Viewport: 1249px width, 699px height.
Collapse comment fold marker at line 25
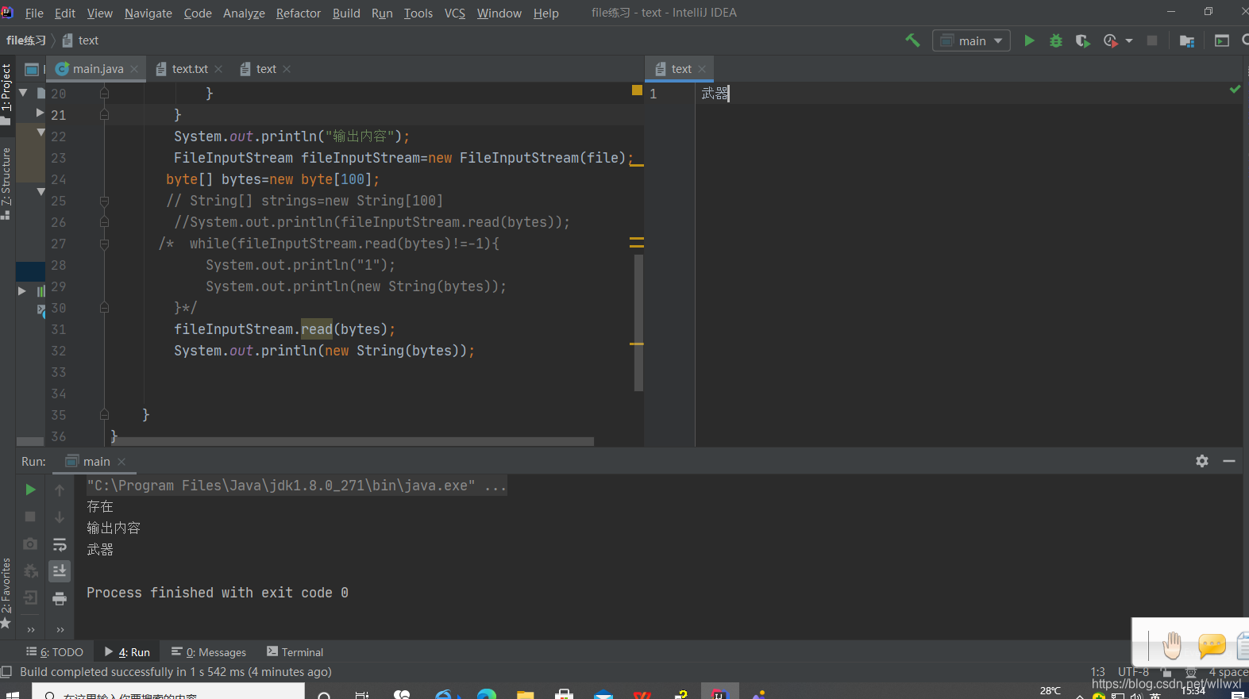tap(104, 201)
